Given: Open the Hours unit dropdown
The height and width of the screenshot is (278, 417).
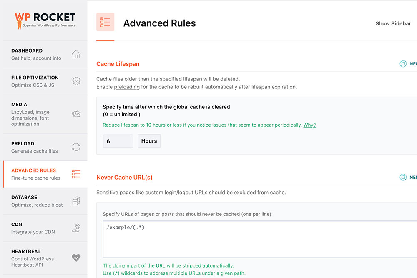Looking at the screenshot, I should pyautogui.click(x=149, y=141).
